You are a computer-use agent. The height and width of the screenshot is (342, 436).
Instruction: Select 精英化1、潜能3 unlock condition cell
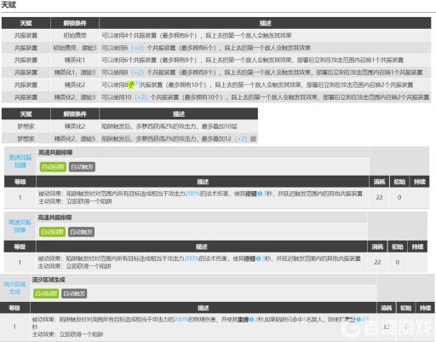tap(75, 72)
